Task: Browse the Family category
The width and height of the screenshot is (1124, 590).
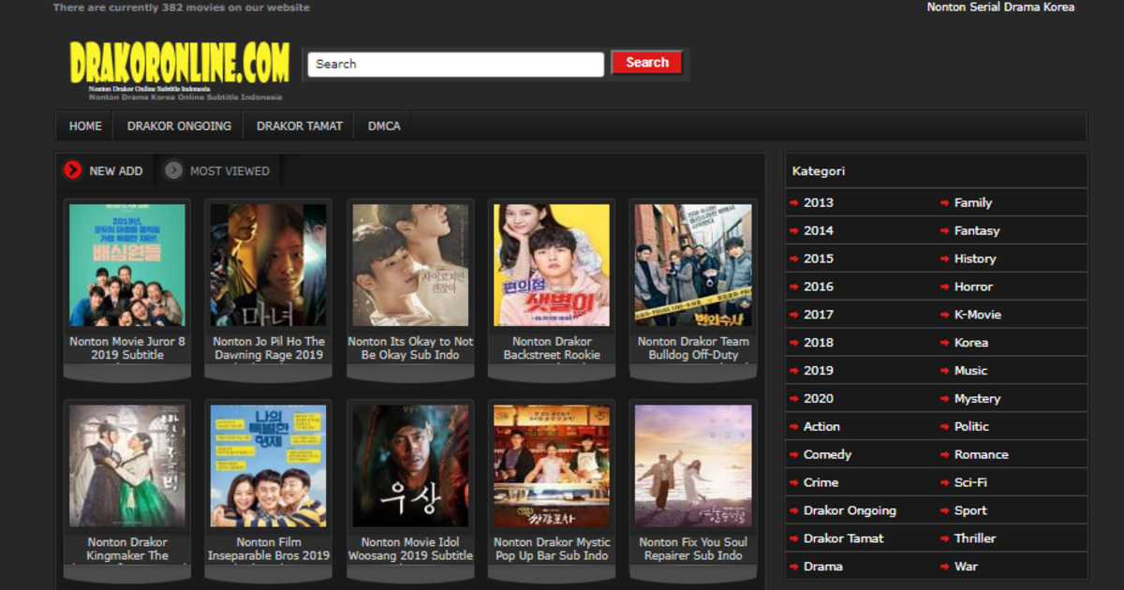Action: (x=972, y=202)
